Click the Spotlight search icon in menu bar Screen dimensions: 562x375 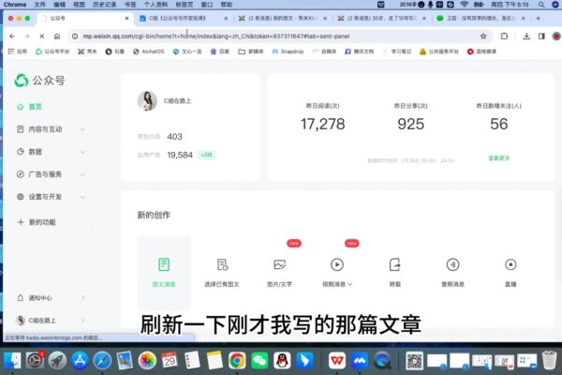coord(541,5)
